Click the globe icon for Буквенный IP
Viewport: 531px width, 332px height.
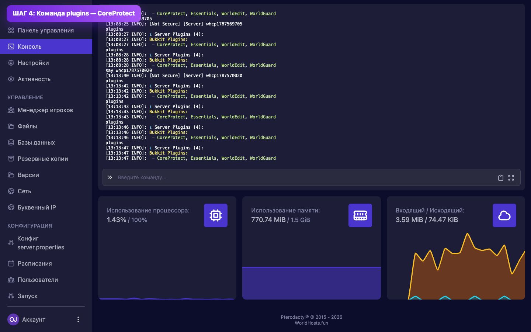point(11,207)
